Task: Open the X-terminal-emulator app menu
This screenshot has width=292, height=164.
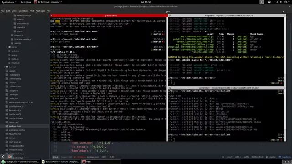Action: (x=48, y=2)
